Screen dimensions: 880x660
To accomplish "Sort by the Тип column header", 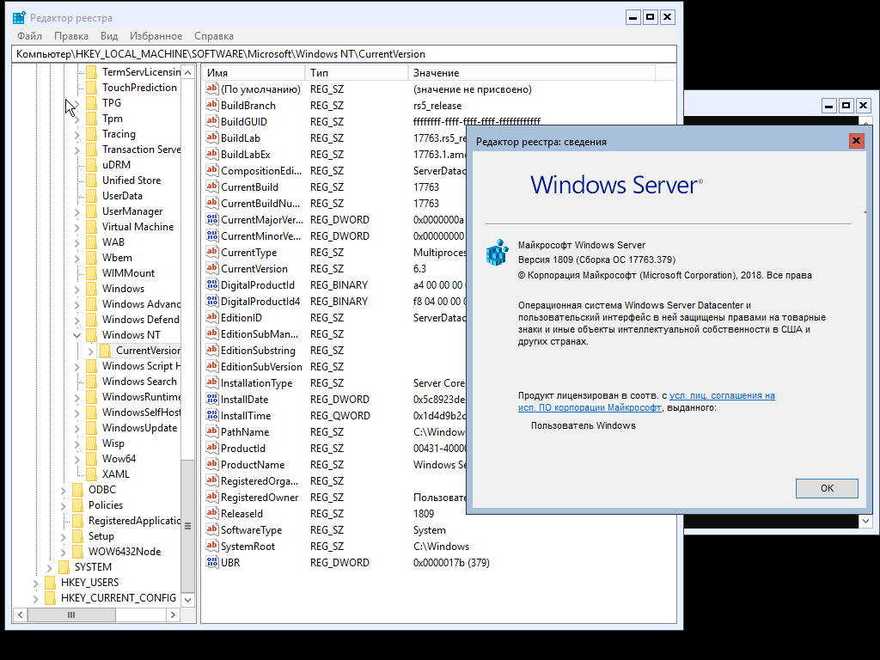I will (x=357, y=73).
